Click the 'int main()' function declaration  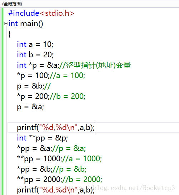click(x=26, y=24)
